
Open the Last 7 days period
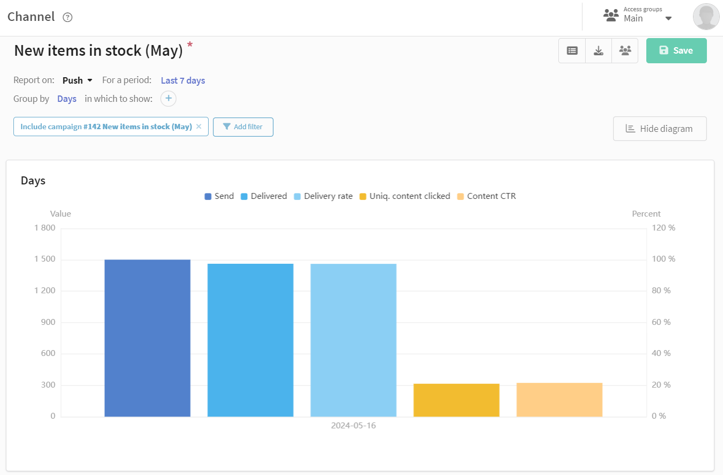[183, 80]
